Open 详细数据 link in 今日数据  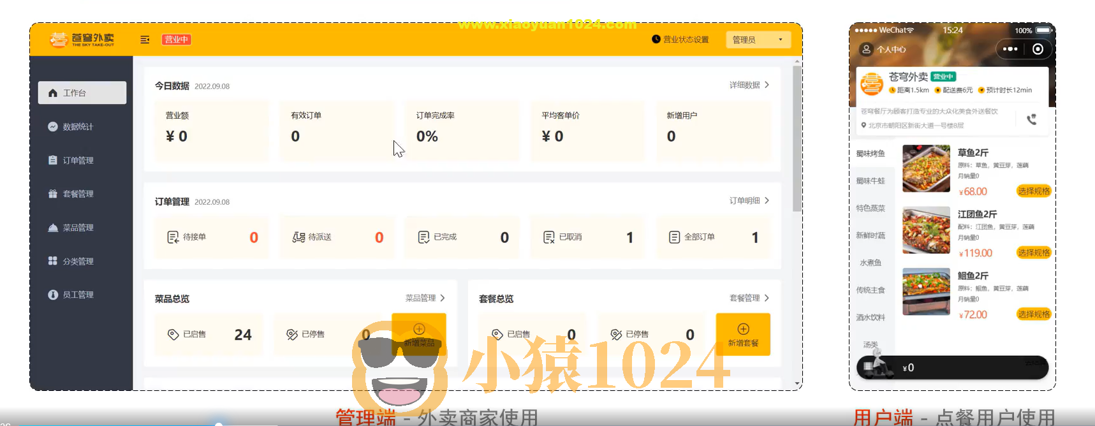(749, 85)
